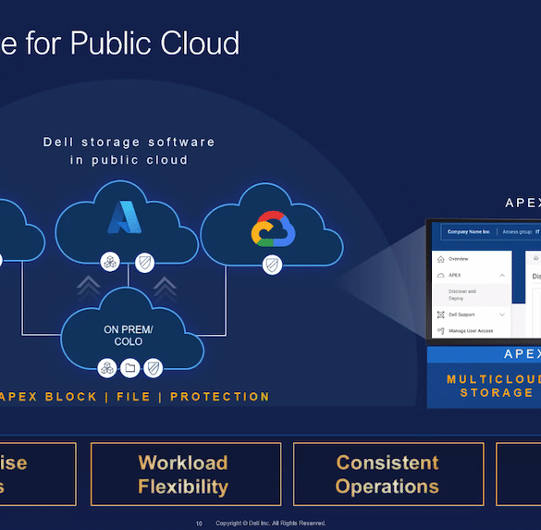This screenshot has height=530, width=541.
Task: Click the 'Dell storage software in public cloud' text
Action: pos(129,151)
